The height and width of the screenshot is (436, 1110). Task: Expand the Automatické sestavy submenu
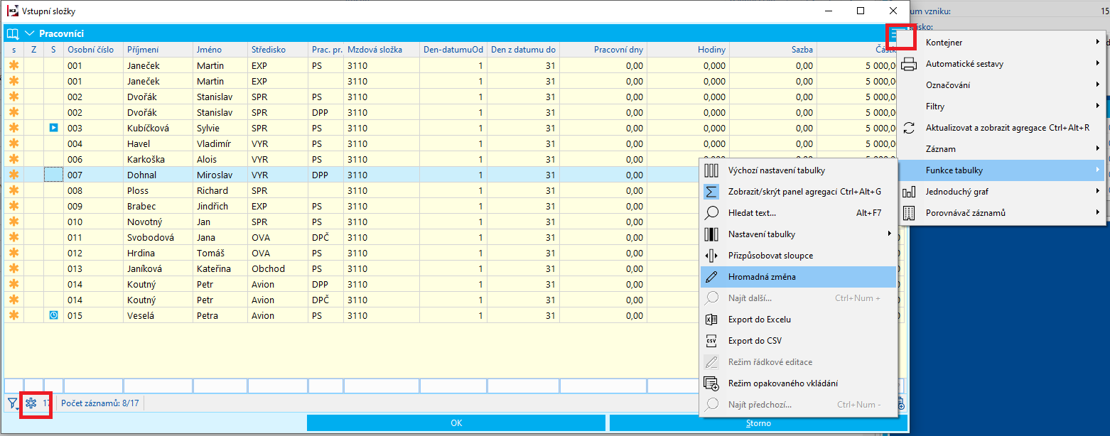tap(1002, 64)
